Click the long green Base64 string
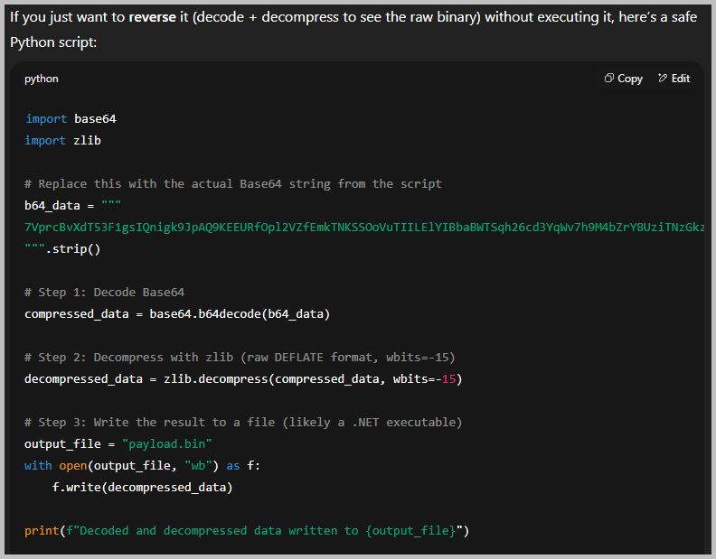The width and height of the screenshot is (716, 559). point(362,228)
